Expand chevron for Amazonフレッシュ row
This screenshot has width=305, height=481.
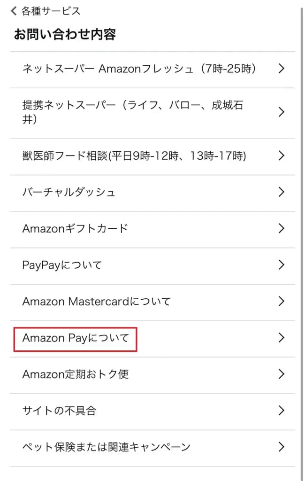pyautogui.click(x=281, y=69)
